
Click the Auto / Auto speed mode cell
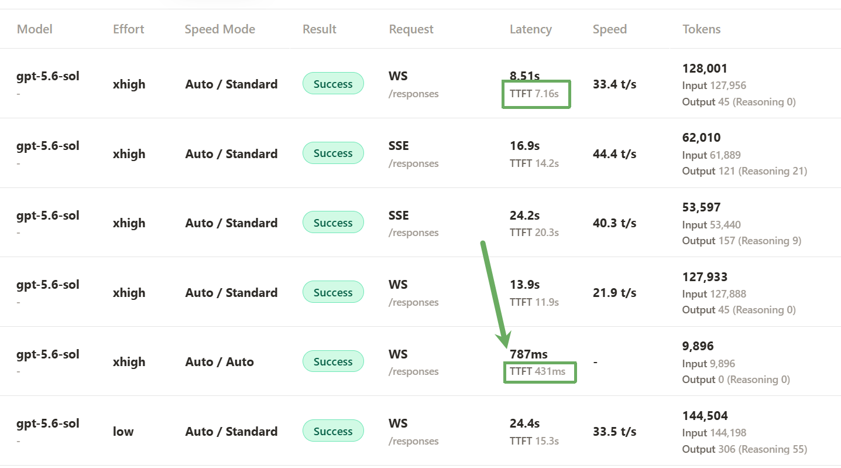219,362
